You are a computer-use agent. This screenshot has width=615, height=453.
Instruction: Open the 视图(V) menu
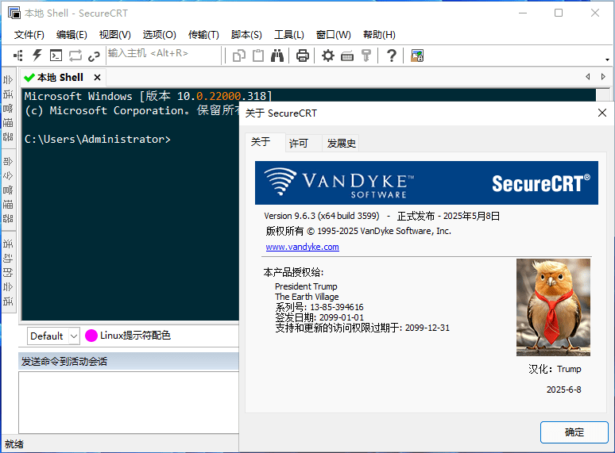click(114, 35)
